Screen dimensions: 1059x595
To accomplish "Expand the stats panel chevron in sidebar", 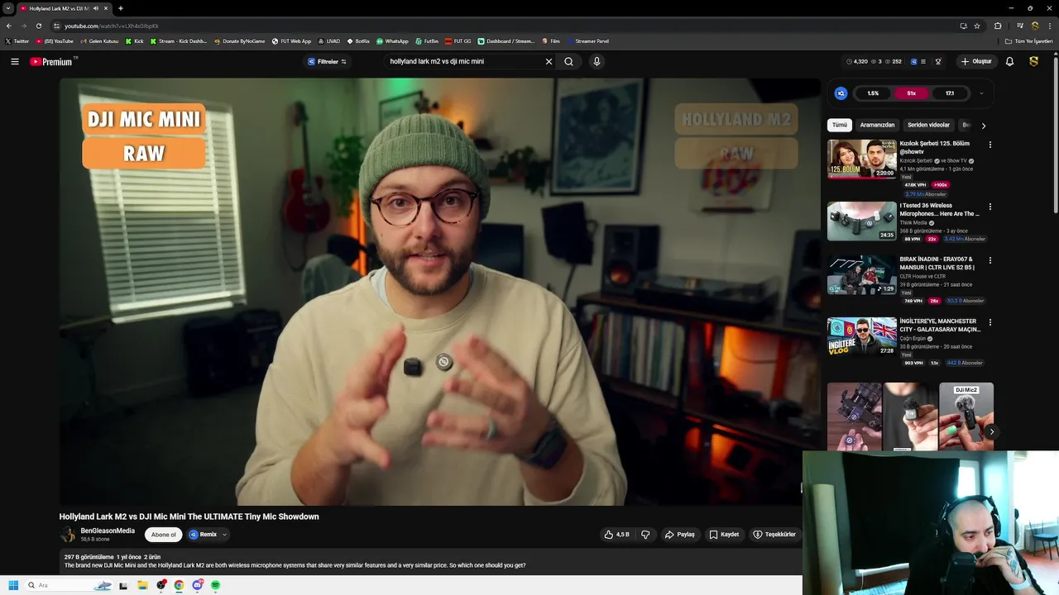I will coord(981,93).
